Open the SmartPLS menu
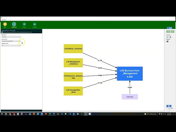The height and width of the screenshot is (132, 176). tap(4, 20)
